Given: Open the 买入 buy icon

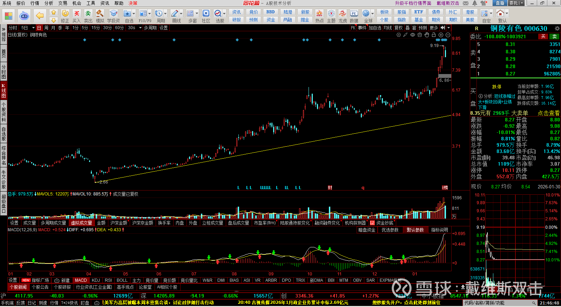Looking at the screenshot, I should 76,13.
